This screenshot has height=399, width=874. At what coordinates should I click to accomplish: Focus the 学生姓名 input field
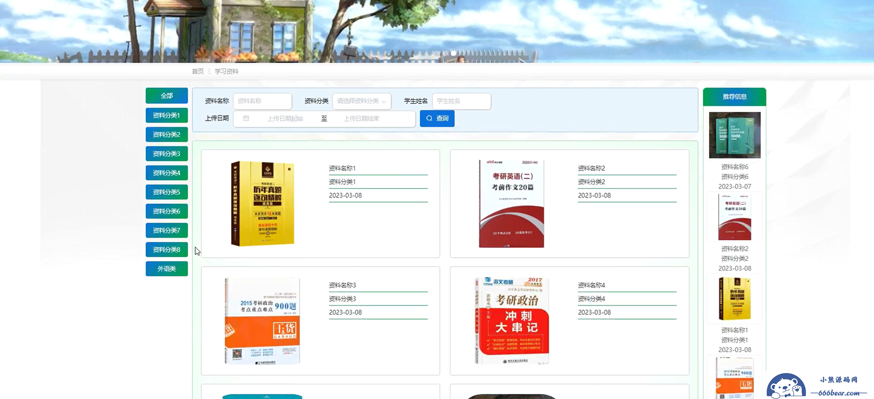pyautogui.click(x=461, y=101)
